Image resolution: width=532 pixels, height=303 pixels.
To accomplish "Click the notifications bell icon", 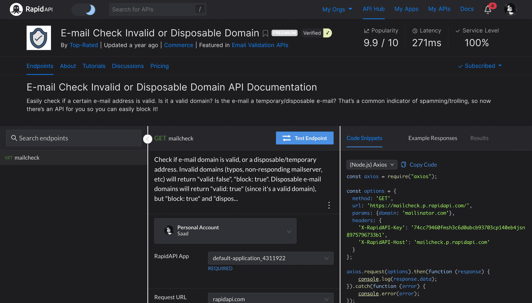I will 488,9.
